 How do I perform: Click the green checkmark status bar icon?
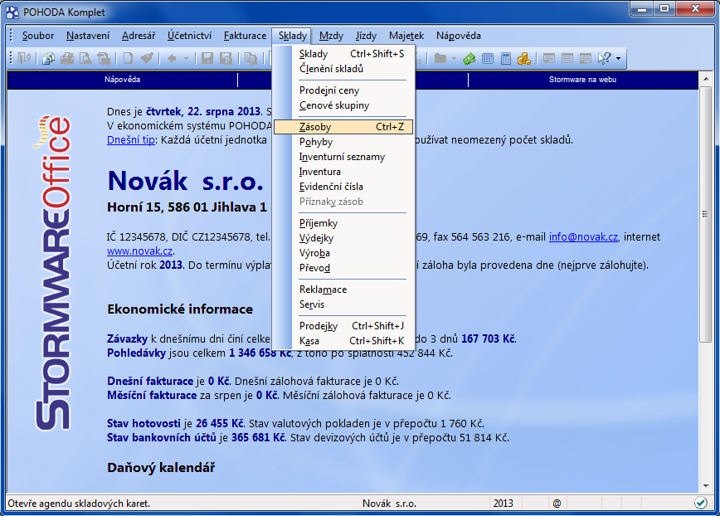[701, 503]
